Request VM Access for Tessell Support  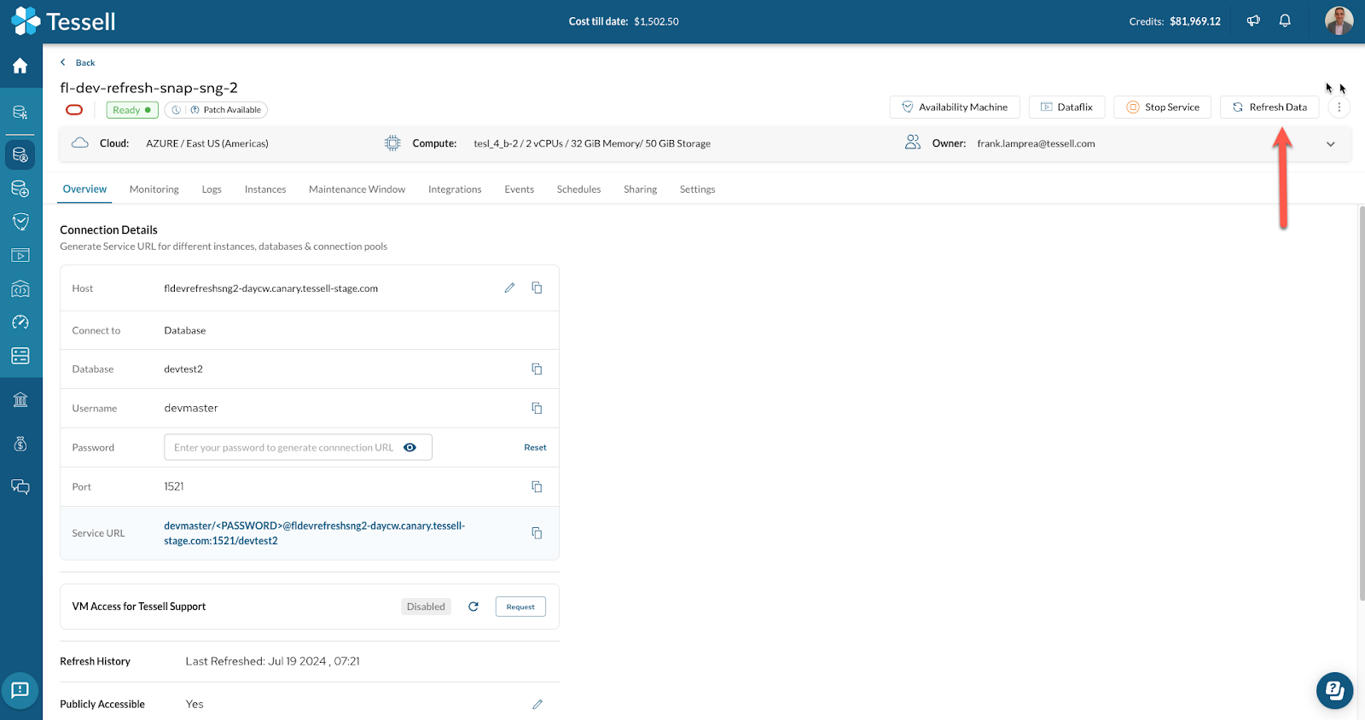click(x=520, y=607)
